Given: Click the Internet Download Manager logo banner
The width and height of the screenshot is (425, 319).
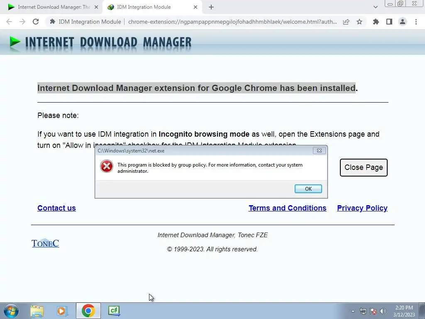Looking at the screenshot, I should pyautogui.click(x=100, y=43).
